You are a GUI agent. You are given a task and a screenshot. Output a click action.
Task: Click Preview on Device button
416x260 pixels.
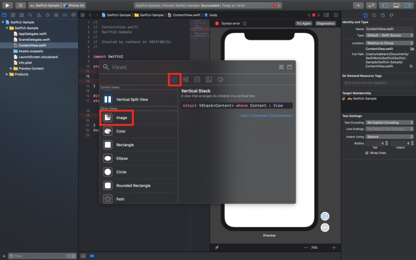click(x=324, y=228)
